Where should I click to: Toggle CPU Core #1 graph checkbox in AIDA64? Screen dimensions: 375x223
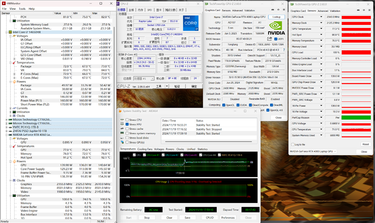click(144, 155)
